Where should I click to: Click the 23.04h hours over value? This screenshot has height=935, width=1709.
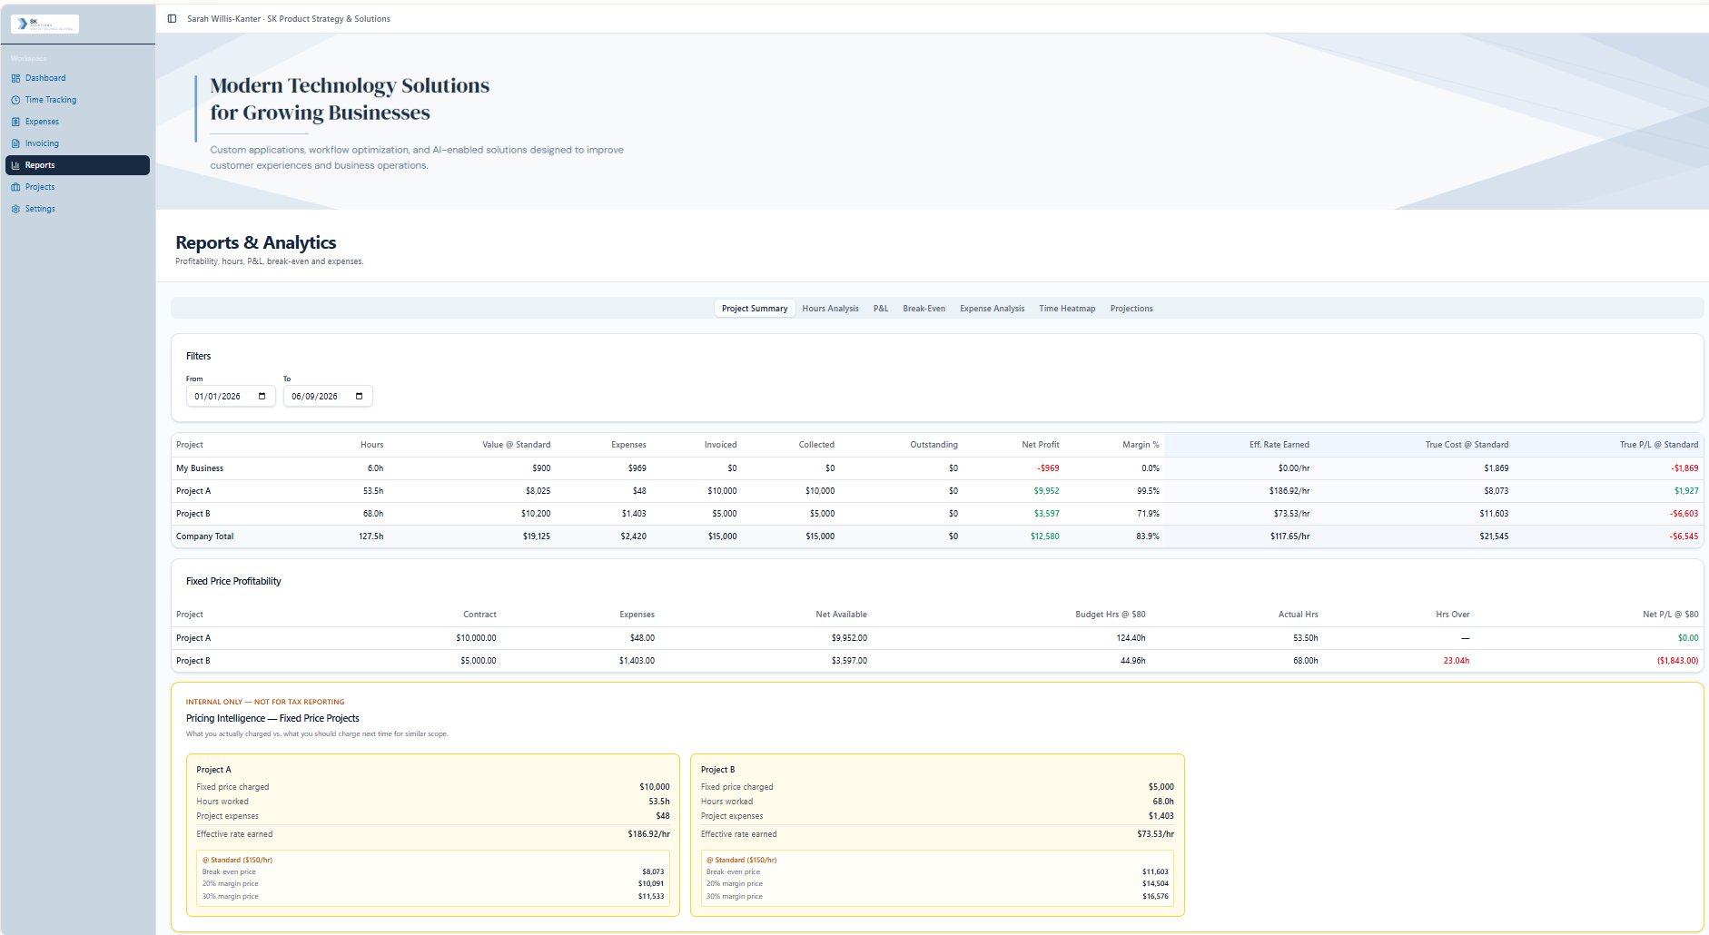(1456, 661)
